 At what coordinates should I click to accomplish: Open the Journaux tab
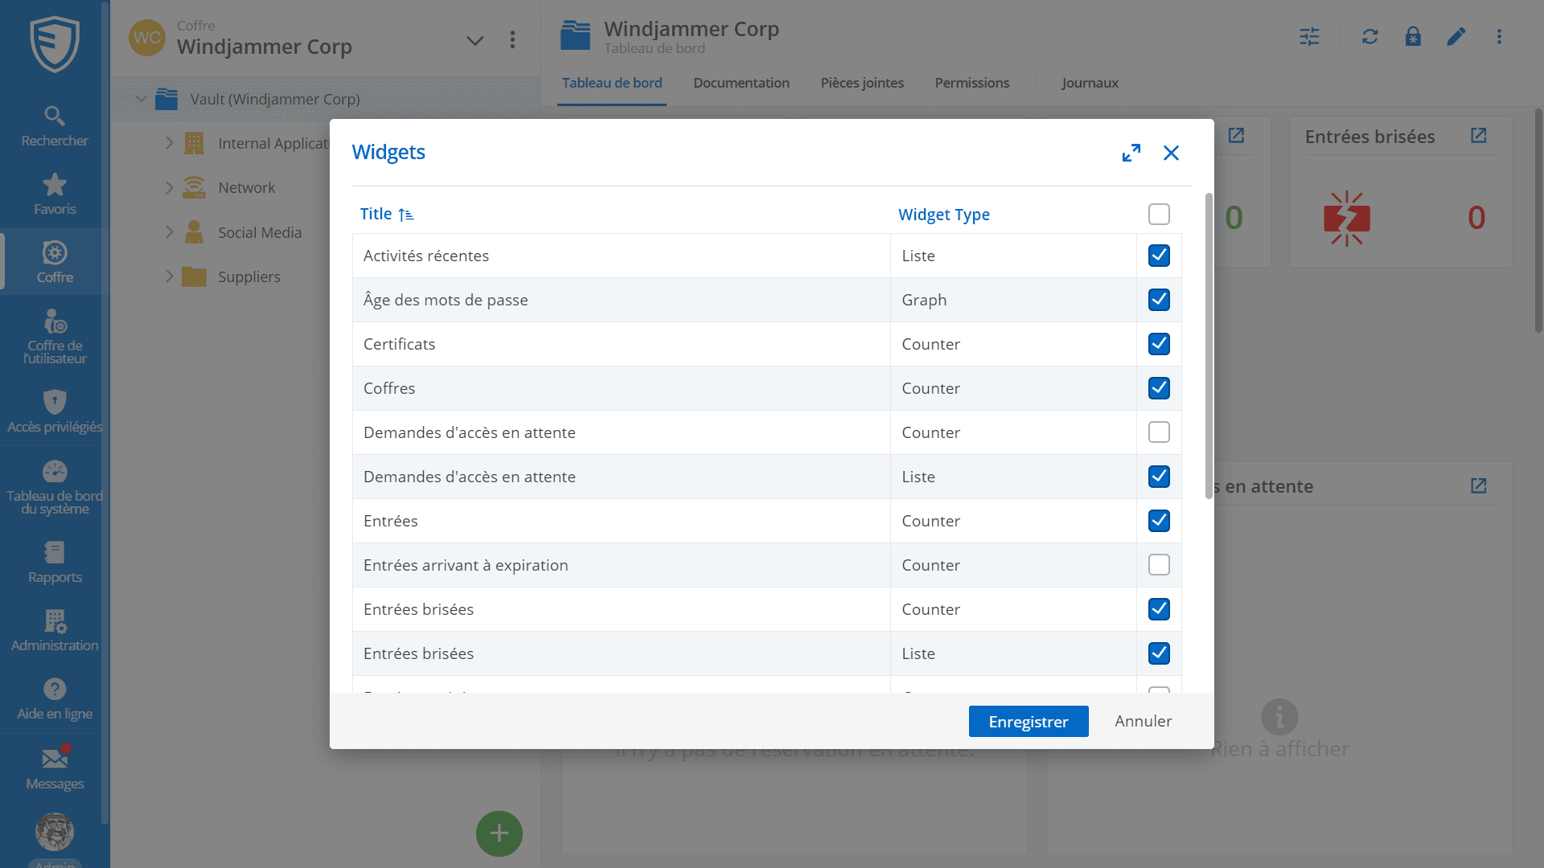pos(1089,83)
